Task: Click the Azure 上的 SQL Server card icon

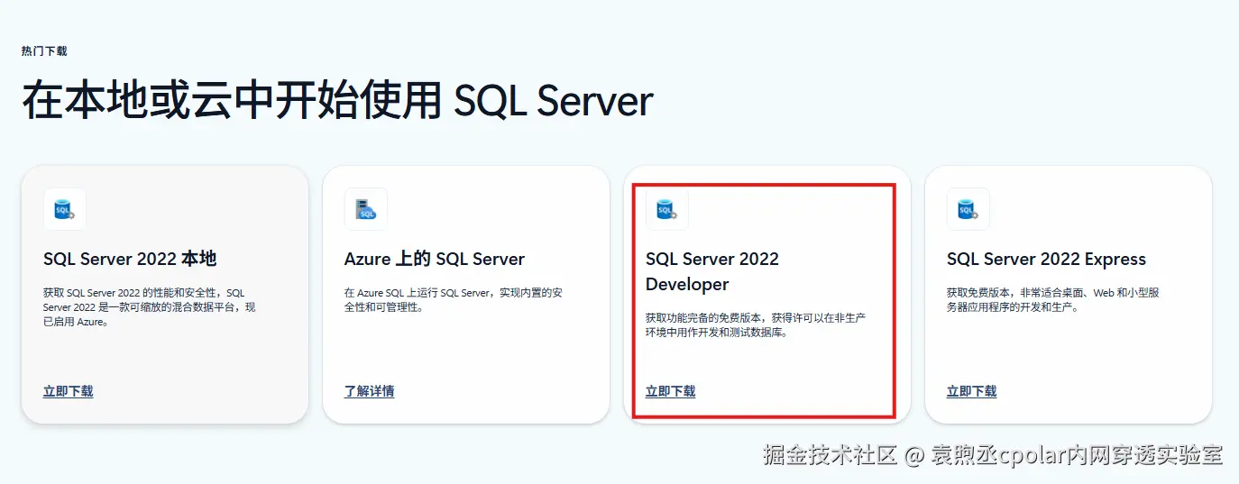Action: point(366,209)
